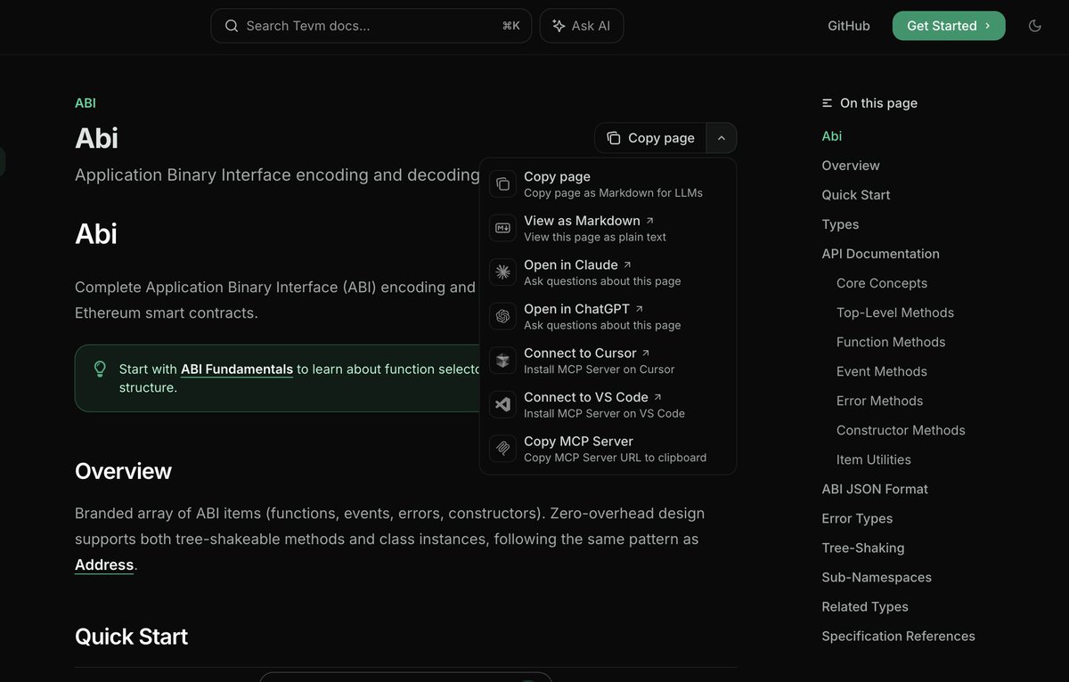The height and width of the screenshot is (682, 1069).
Task: Jump to API Documentation in the outline
Action: point(880,254)
